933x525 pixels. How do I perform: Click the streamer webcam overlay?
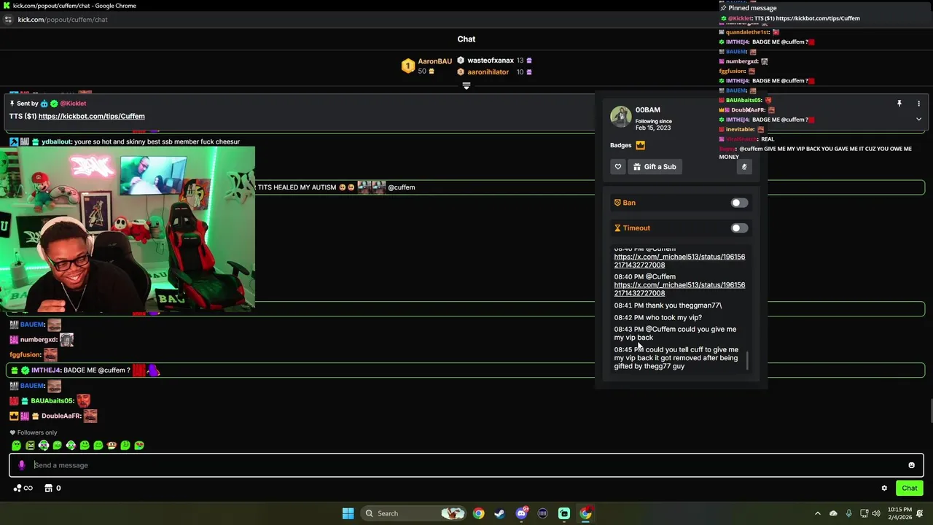tap(128, 229)
